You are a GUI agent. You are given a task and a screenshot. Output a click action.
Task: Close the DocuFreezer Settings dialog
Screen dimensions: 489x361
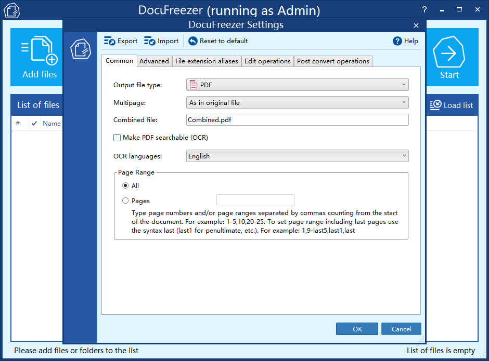click(x=416, y=25)
